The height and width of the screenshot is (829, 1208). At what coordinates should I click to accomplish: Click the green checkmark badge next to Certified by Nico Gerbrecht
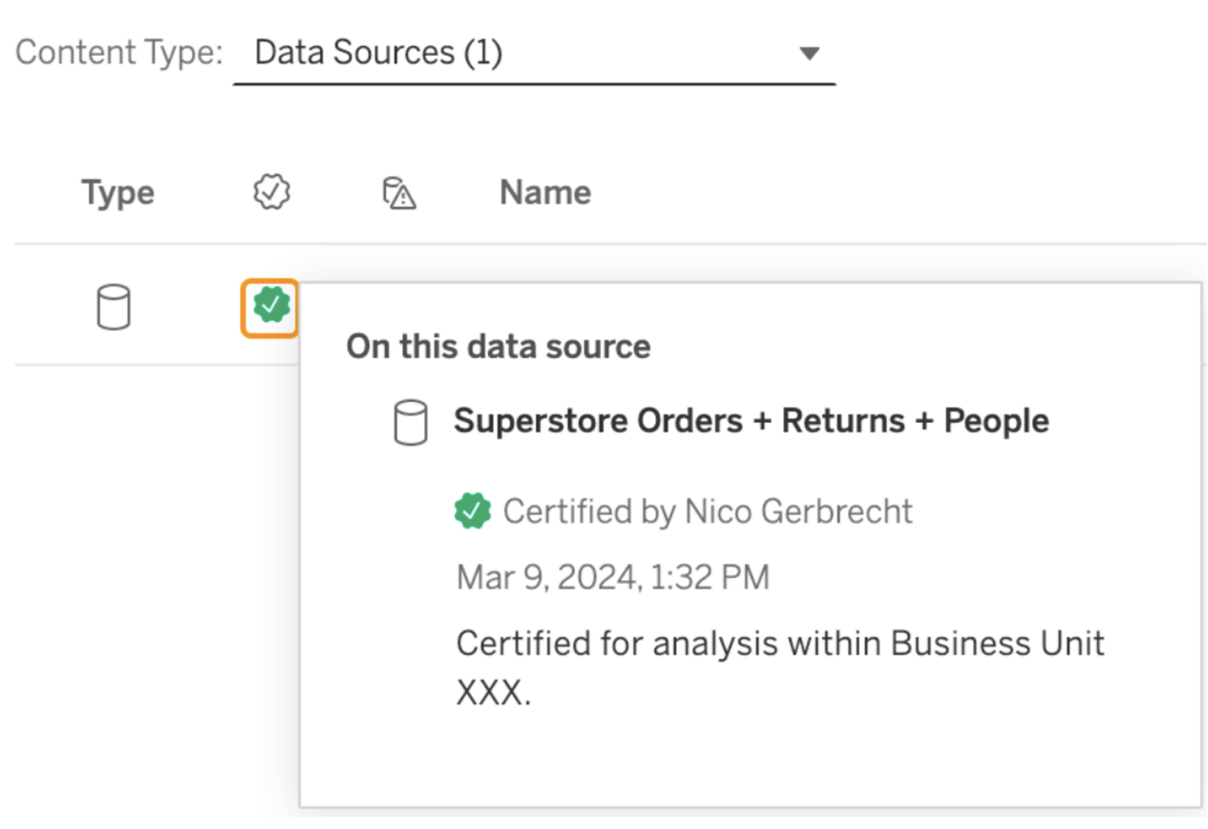(x=473, y=510)
